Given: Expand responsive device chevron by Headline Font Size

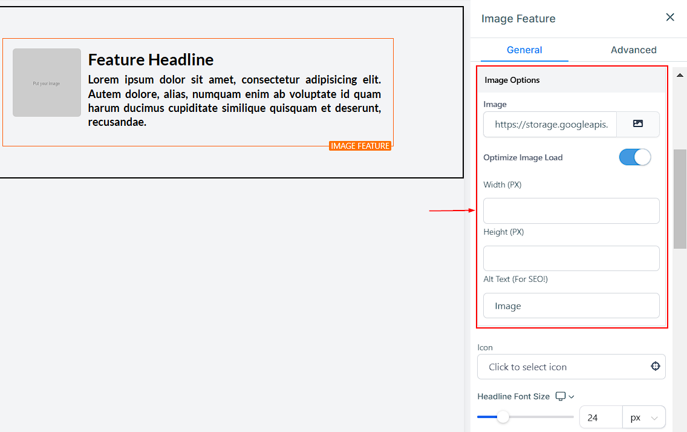Looking at the screenshot, I should point(571,397).
